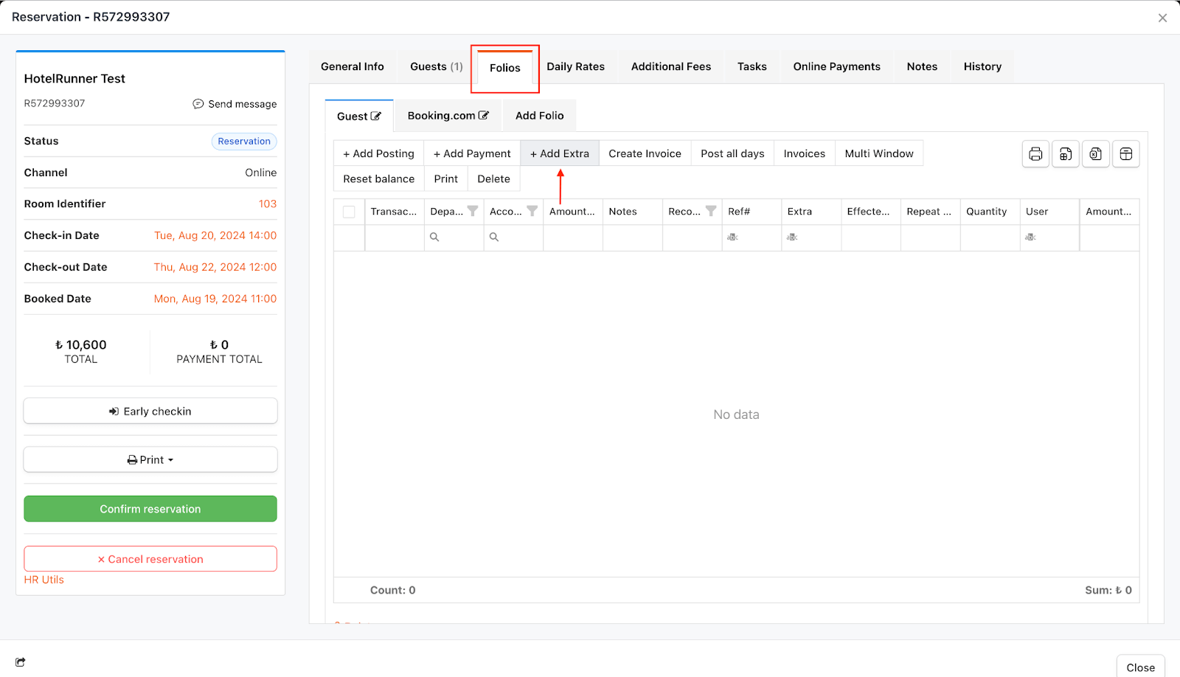Click the Cancel reservation button

[x=150, y=559]
